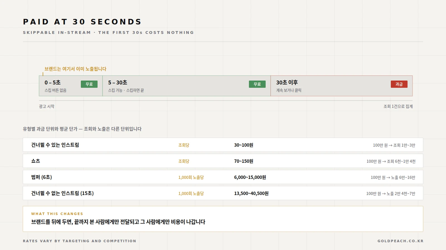Click the PAID AT 30 SECONDS heading
Viewport: 446px width, 250px height.
tap(82, 22)
